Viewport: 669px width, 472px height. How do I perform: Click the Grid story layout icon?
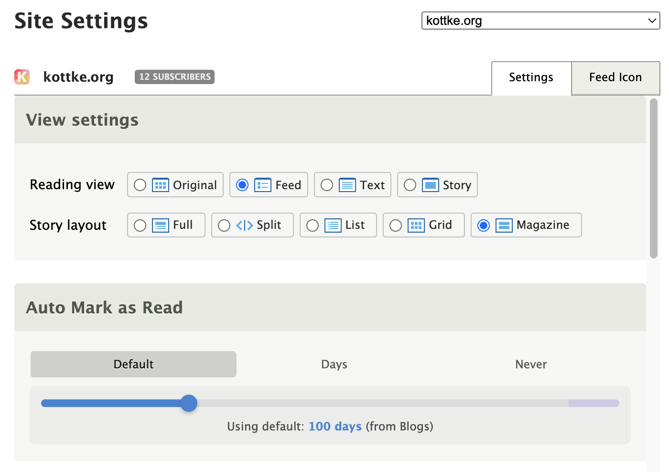[x=416, y=225]
